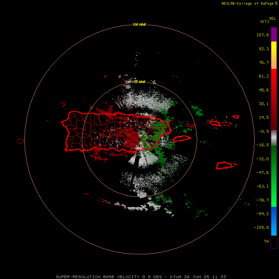The image size is (279, 279).
Task: Click the -78.7 scale value
Action: pyautogui.click(x=263, y=200)
